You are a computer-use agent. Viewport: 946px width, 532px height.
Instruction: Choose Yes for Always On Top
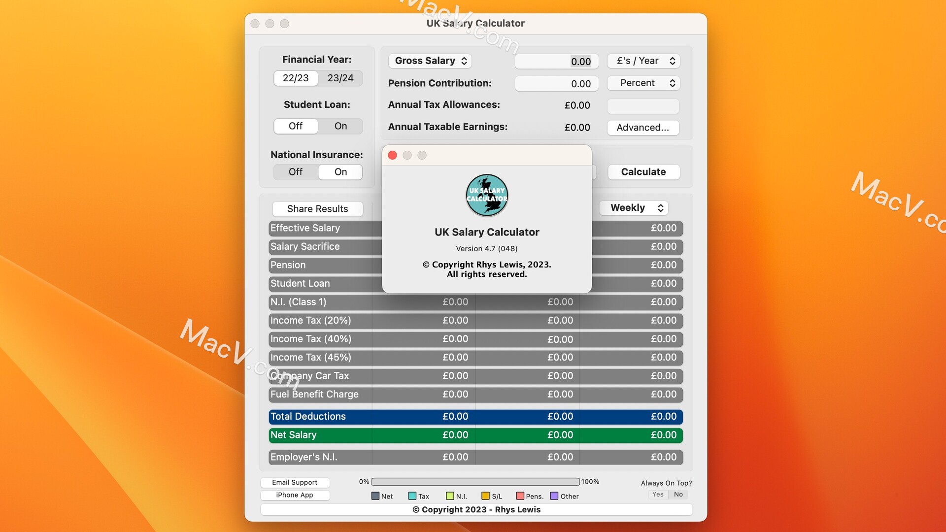coord(658,495)
